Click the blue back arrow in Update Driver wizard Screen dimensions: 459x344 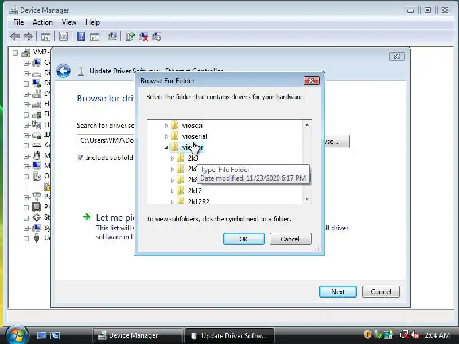(x=63, y=71)
